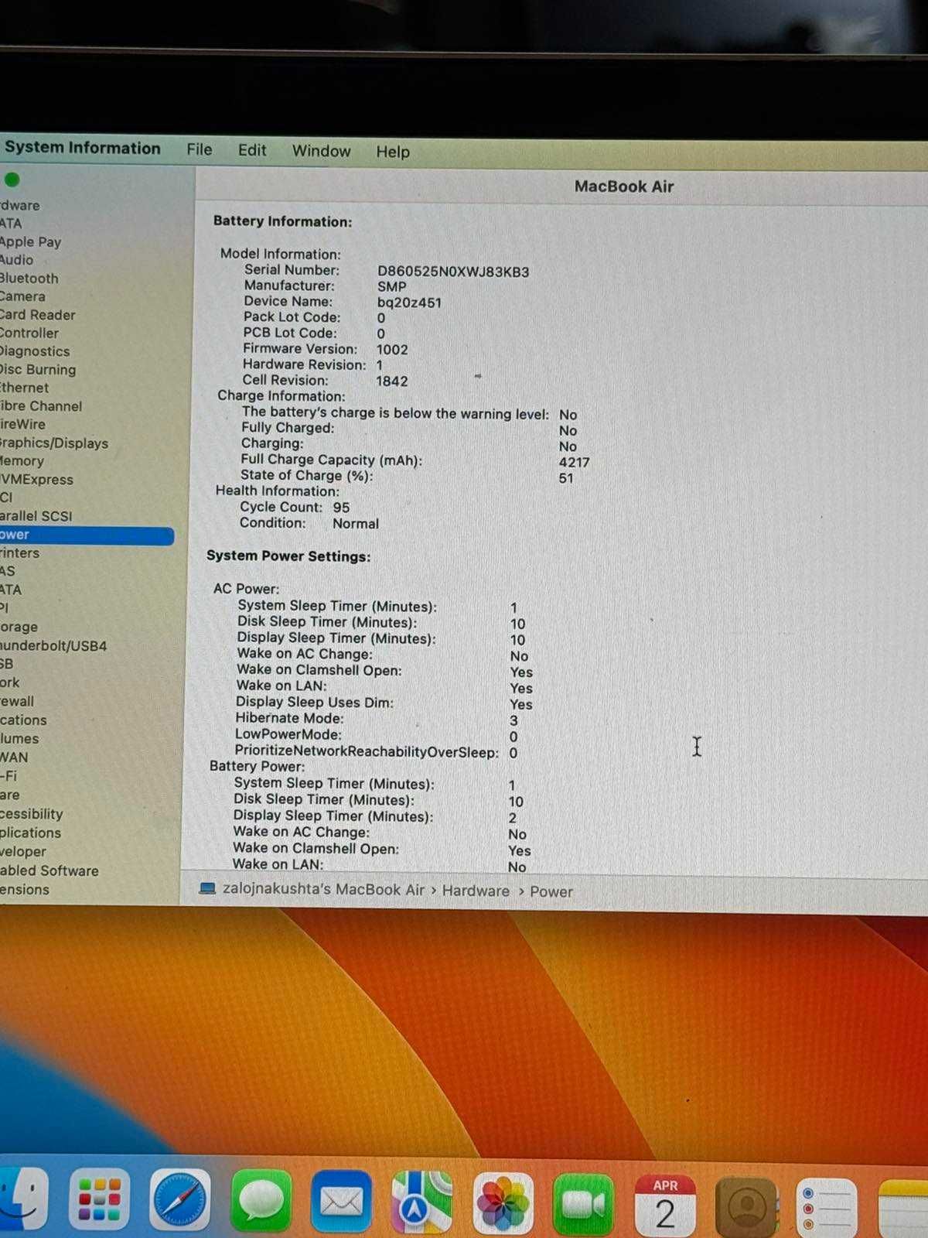Click the green window zoom button

point(12,180)
